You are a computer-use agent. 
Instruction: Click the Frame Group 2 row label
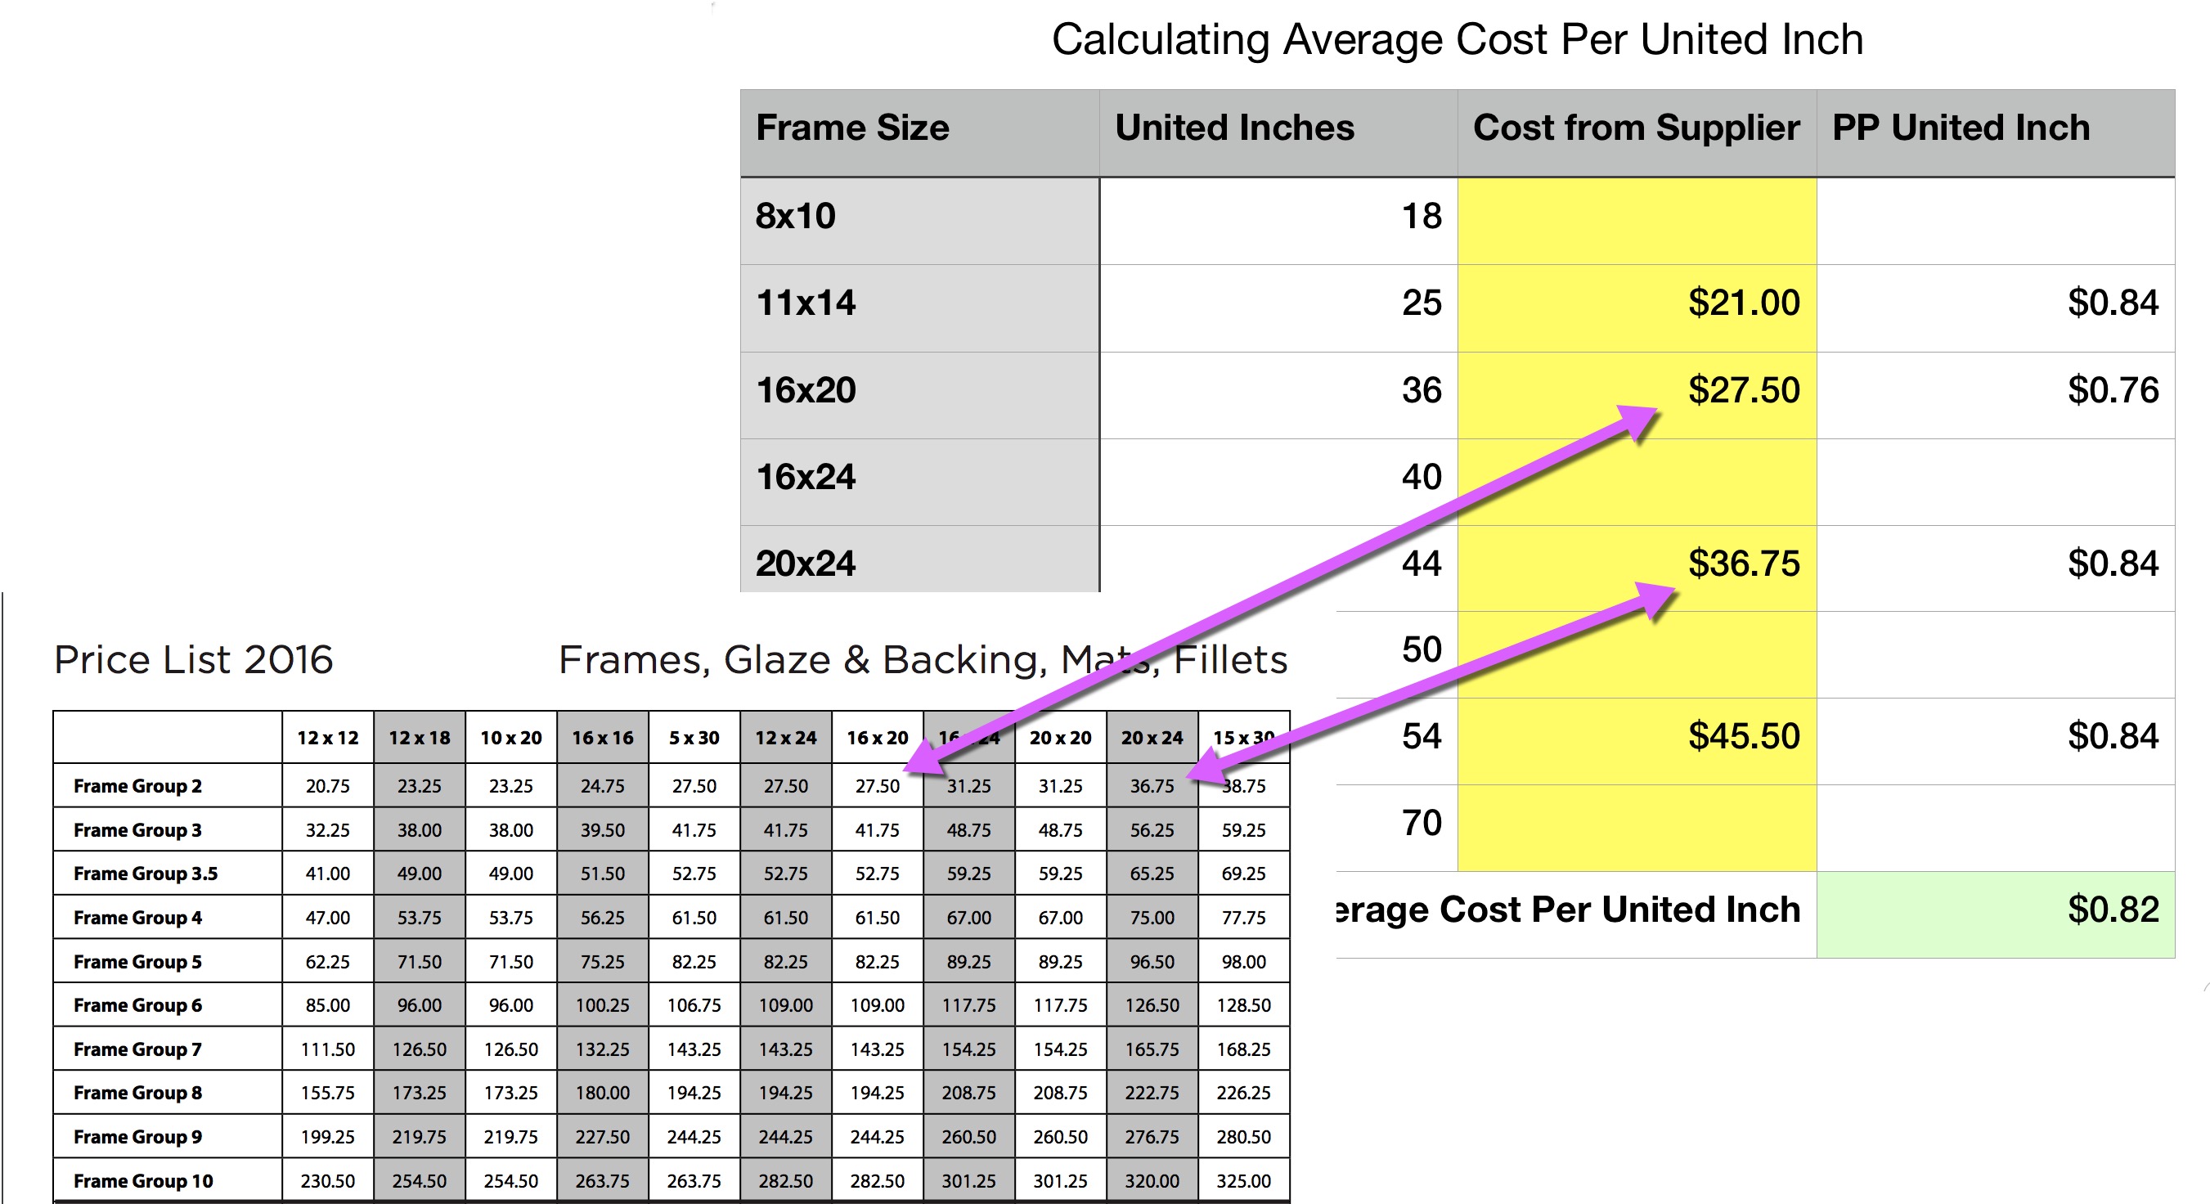(138, 786)
